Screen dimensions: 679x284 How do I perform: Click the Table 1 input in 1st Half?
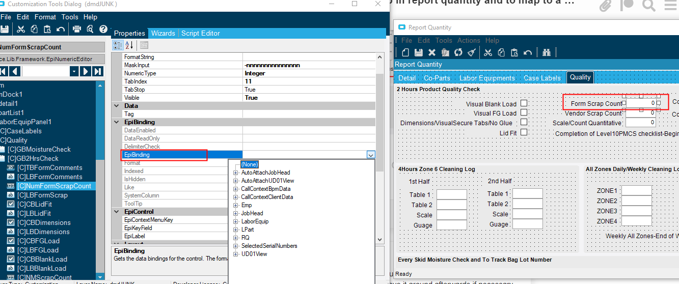coord(451,194)
